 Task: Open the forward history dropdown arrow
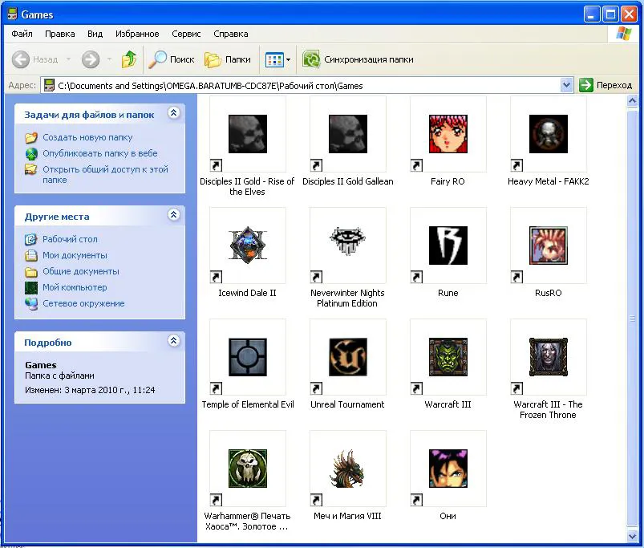coord(109,59)
